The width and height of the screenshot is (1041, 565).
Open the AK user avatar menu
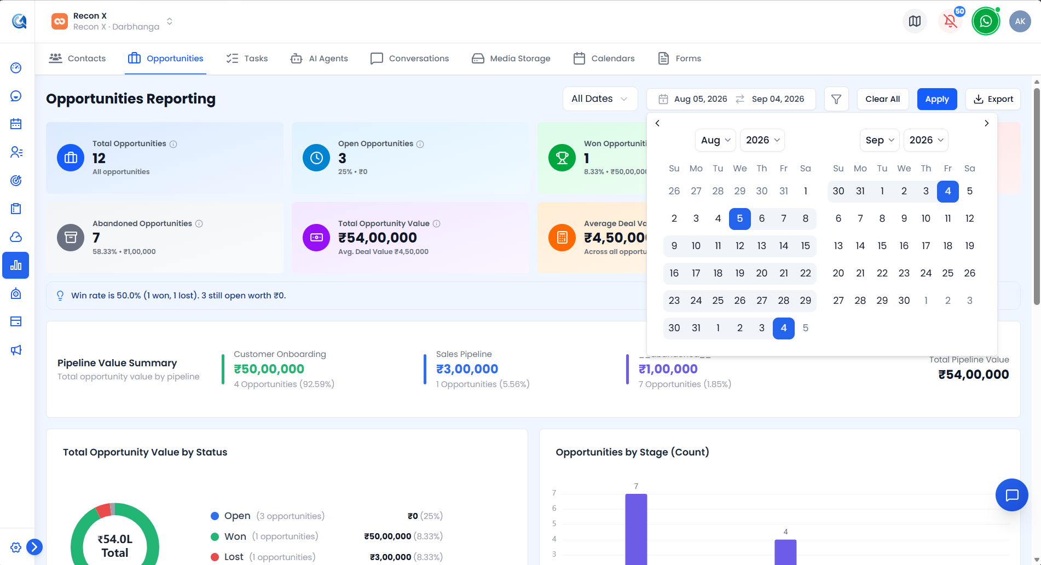(1020, 21)
